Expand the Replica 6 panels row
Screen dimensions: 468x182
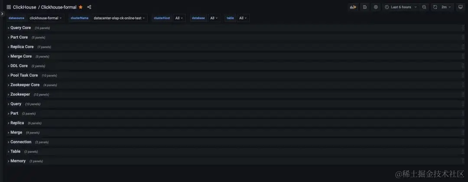pyautogui.click(x=17, y=123)
